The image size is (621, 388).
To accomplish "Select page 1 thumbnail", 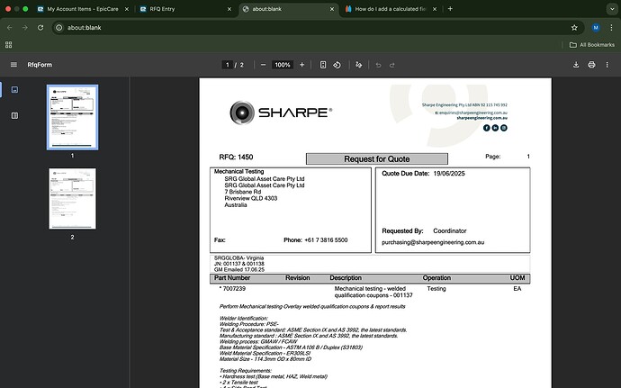I will point(73,117).
